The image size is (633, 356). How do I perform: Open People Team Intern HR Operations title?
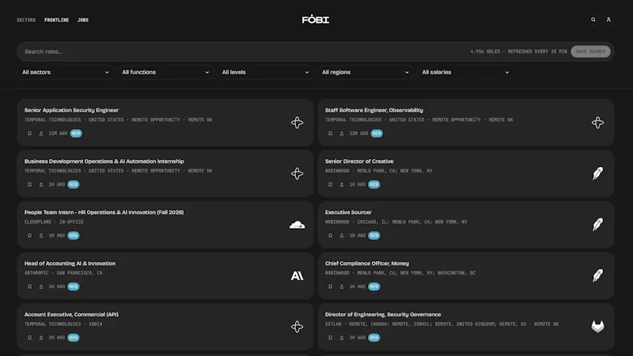pyautogui.click(x=104, y=212)
